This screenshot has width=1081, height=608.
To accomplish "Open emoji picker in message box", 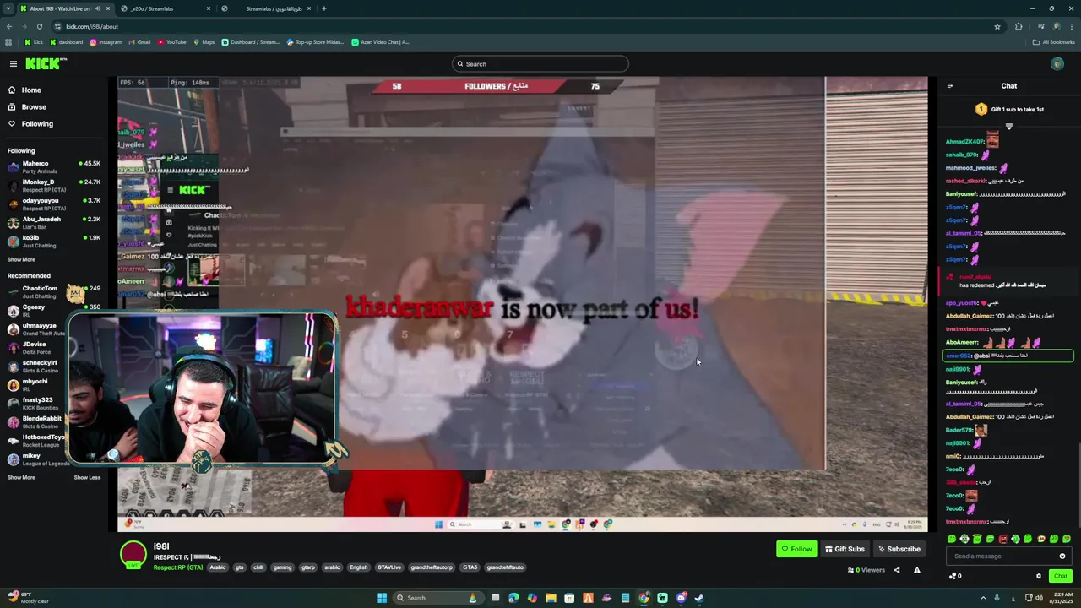I will (1062, 556).
